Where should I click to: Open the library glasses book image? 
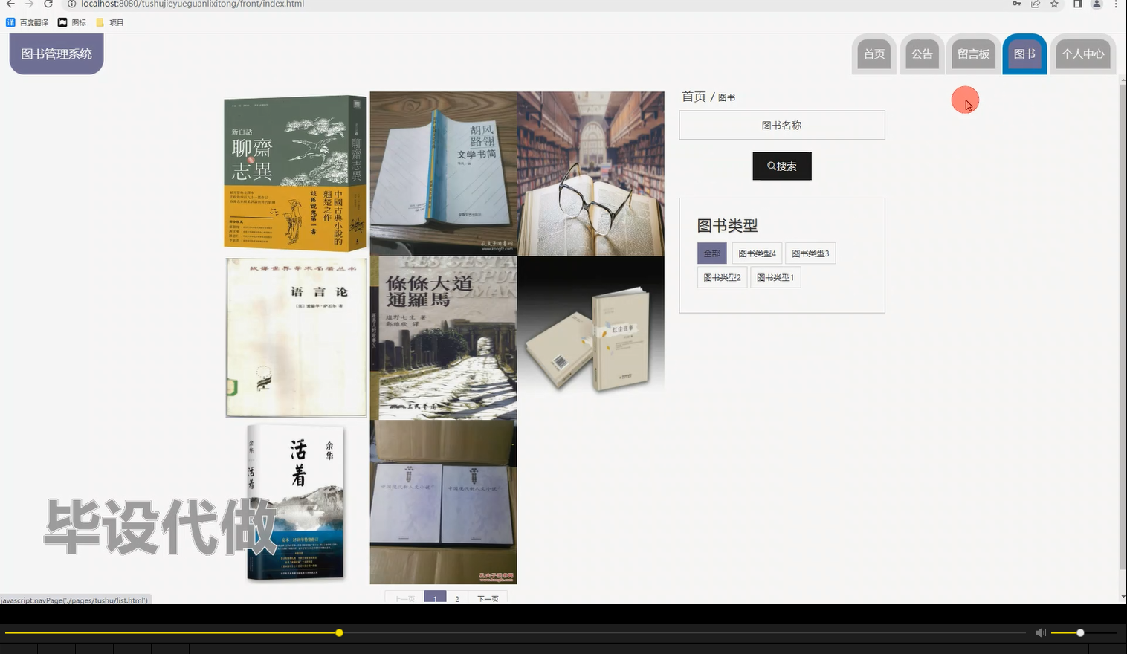[x=591, y=173]
